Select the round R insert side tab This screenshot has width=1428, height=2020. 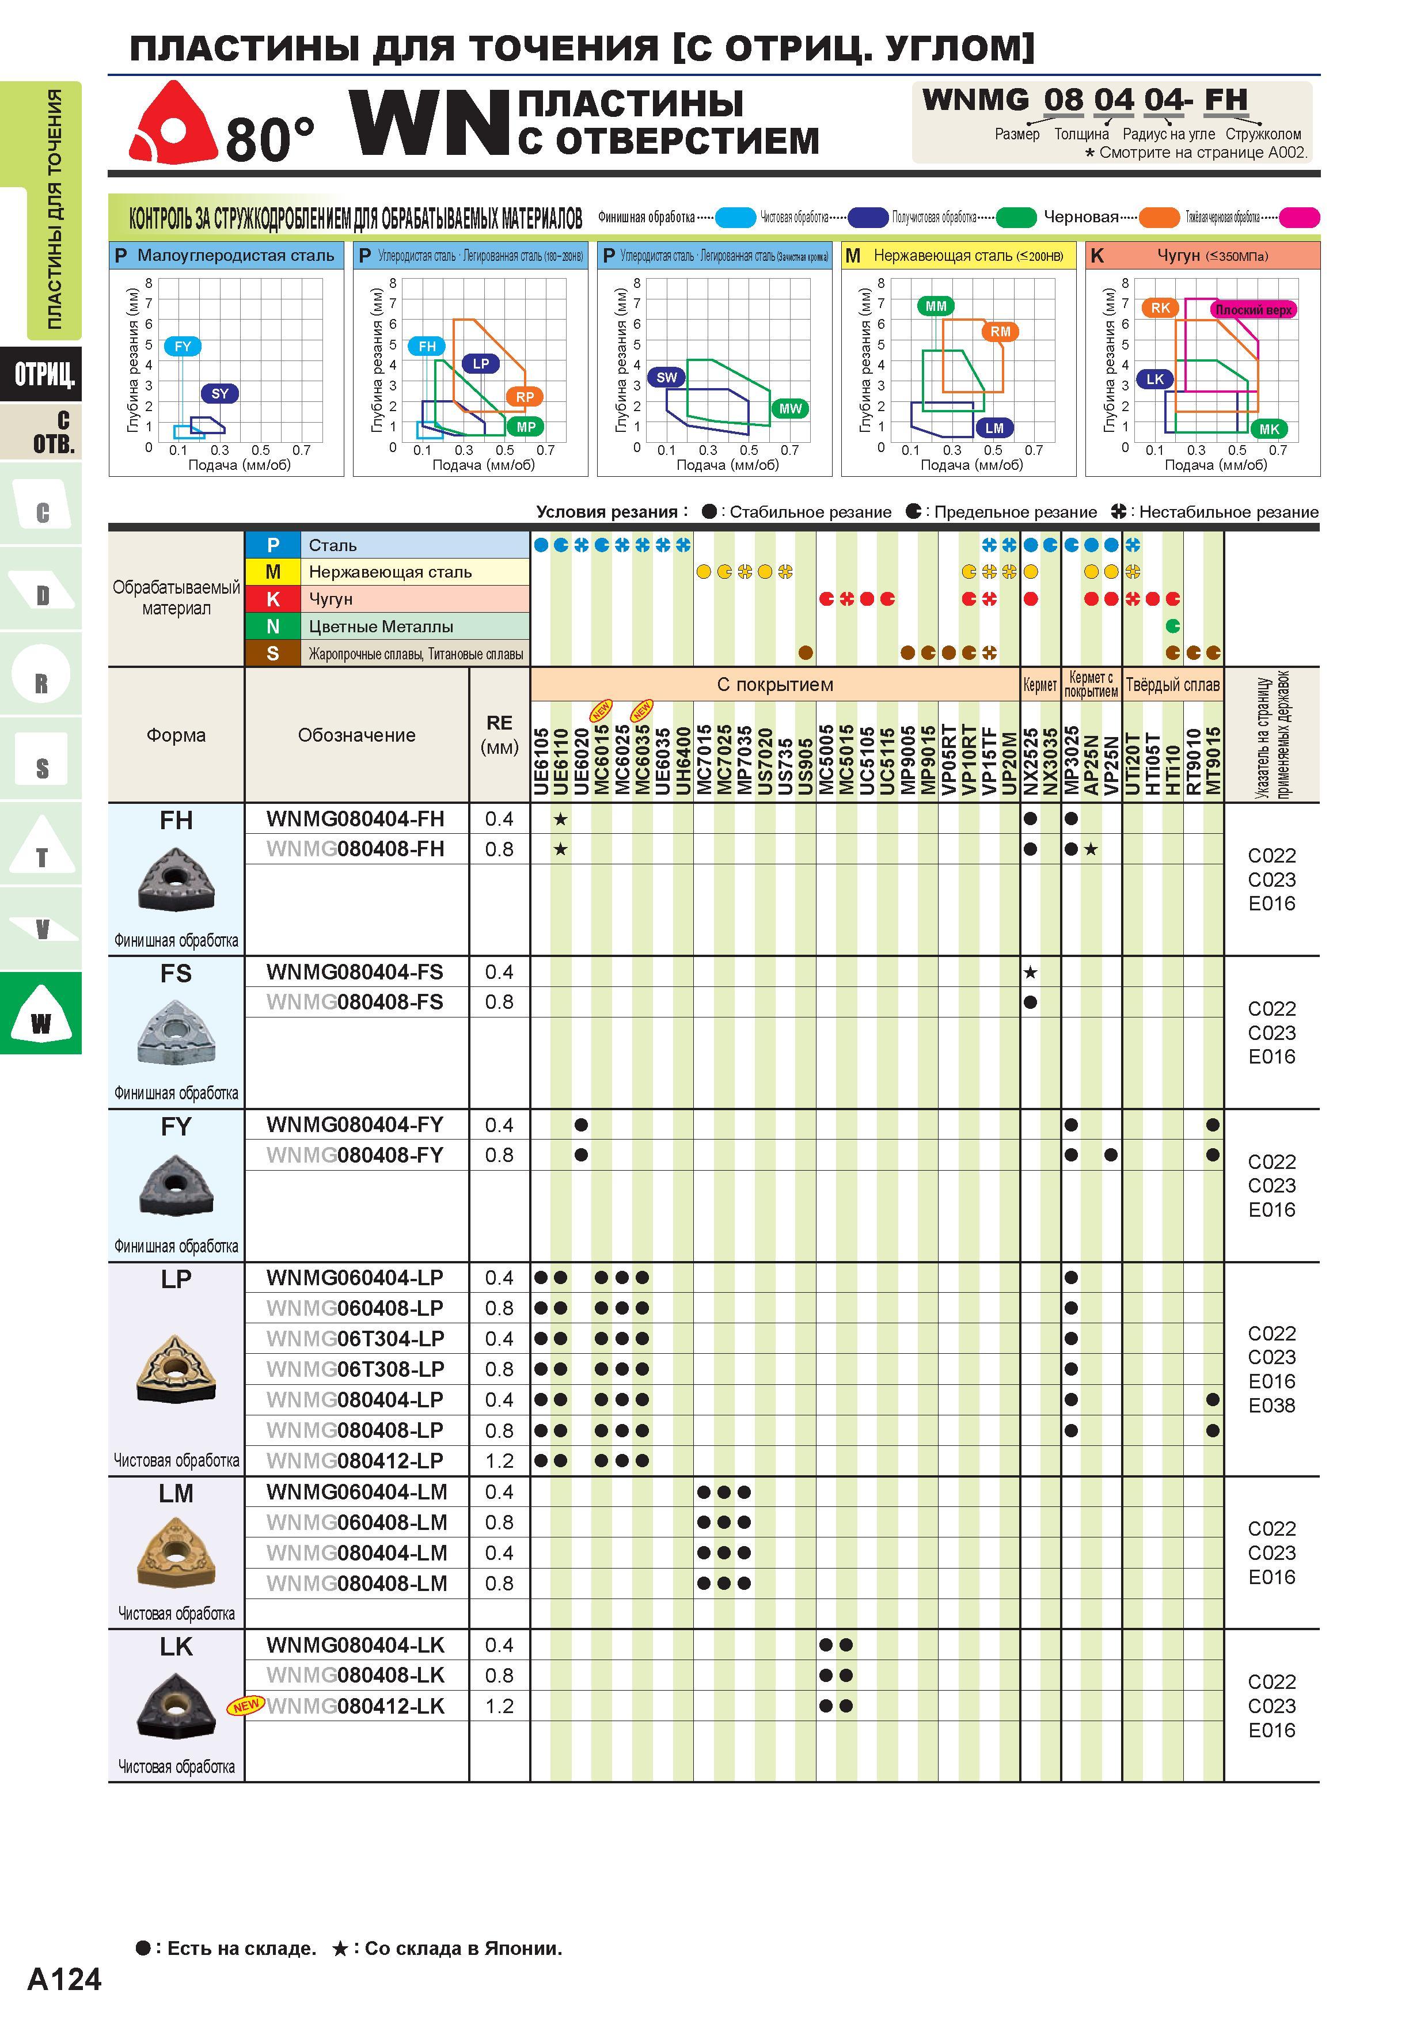click(x=41, y=673)
